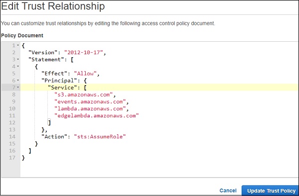Select line number 12 in the gutter
The height and width of the screenshot is (196, 299).
coord(12,123)
